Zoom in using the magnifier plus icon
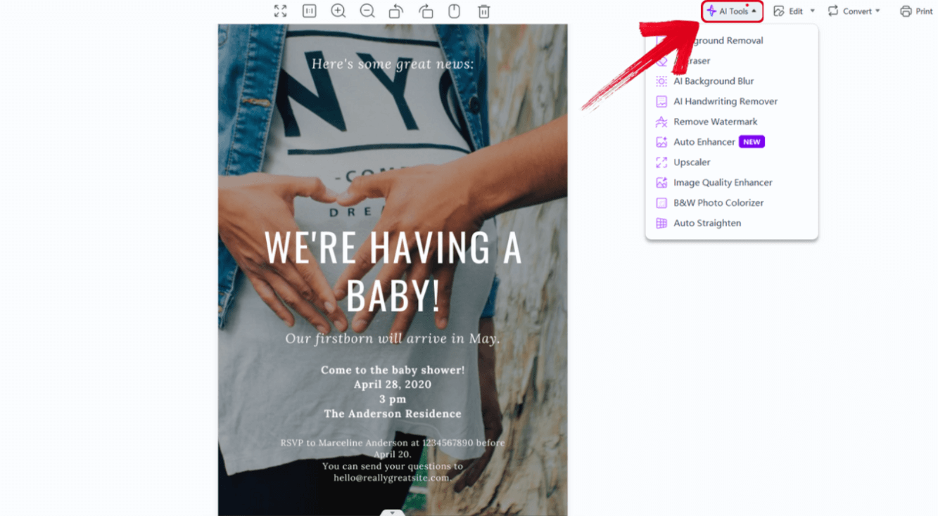Viewport: 938px width, 516px height. (x=338, y=11)
